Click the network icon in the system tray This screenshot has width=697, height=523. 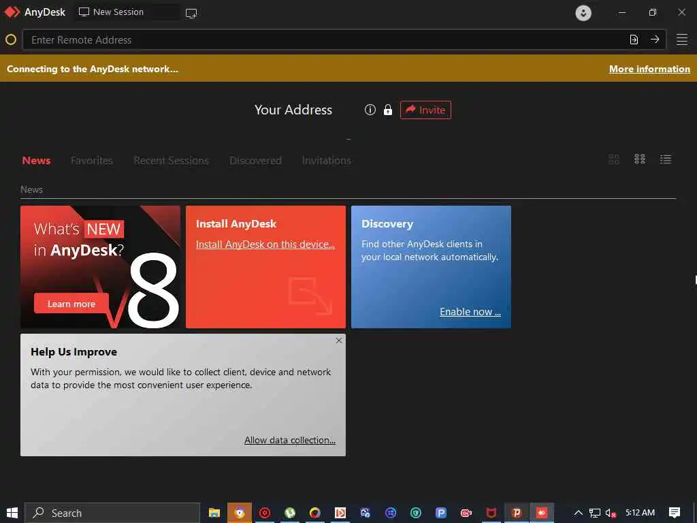tap(595, 513)
